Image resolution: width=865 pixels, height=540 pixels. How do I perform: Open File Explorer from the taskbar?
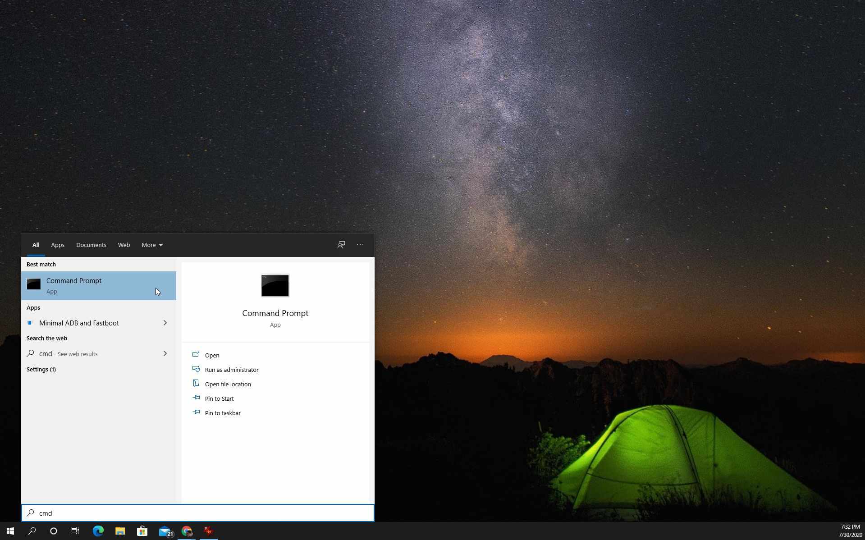pyautogui.click(x=120, y=531)
